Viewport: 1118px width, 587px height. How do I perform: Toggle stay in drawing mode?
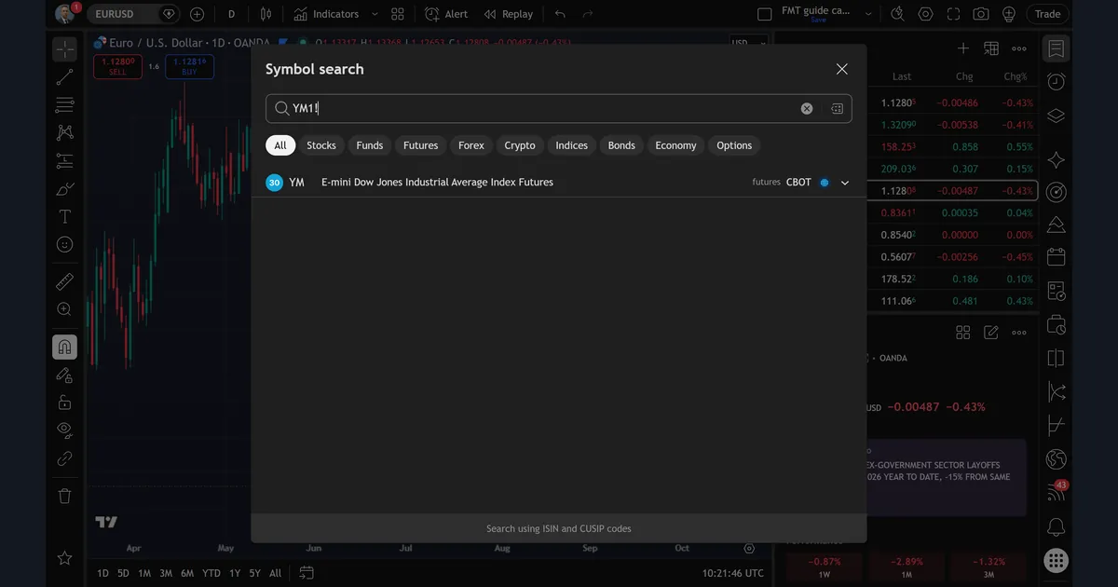(64, 375)
